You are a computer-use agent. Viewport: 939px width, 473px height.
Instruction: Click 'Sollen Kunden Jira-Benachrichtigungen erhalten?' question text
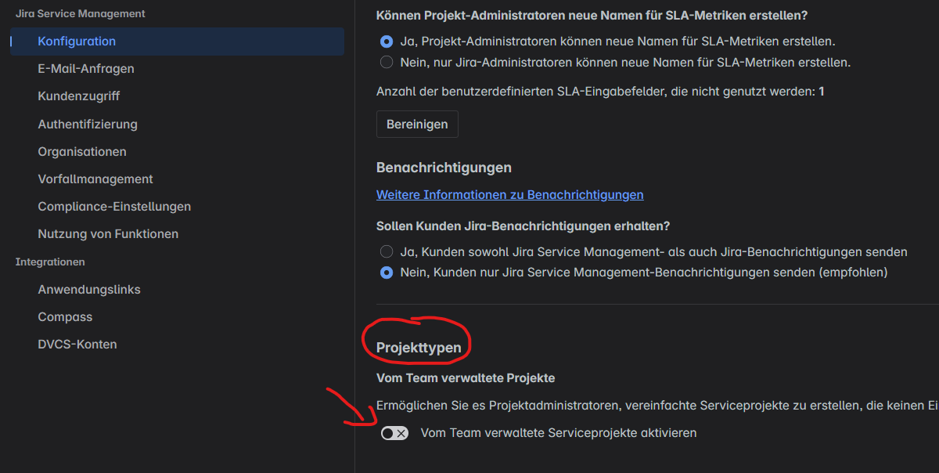(523, 226)
